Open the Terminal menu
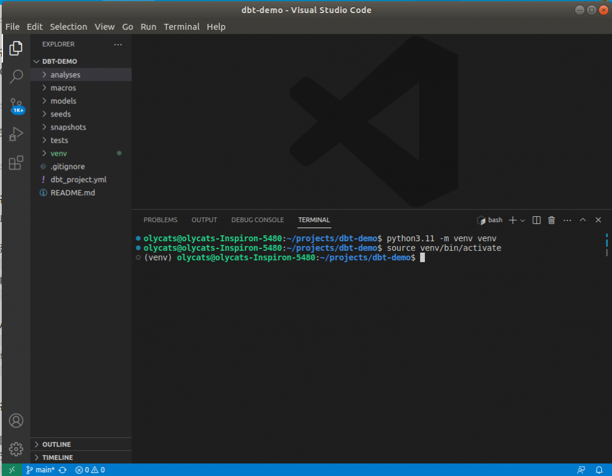Viewport: 612px width, 476px height. pos(182,26)
